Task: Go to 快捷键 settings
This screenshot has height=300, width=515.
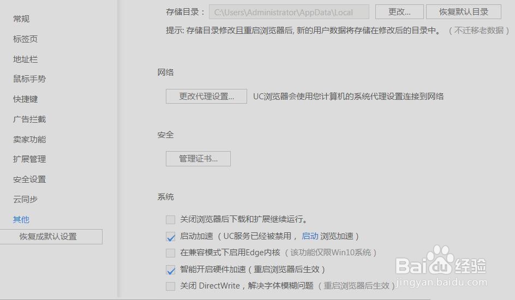Action: 25,99
